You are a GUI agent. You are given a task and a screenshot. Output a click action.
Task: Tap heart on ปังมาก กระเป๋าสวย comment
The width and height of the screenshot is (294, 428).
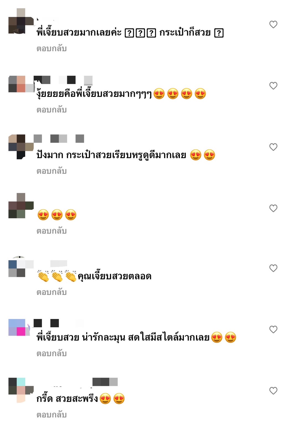(x=273, y=147)
